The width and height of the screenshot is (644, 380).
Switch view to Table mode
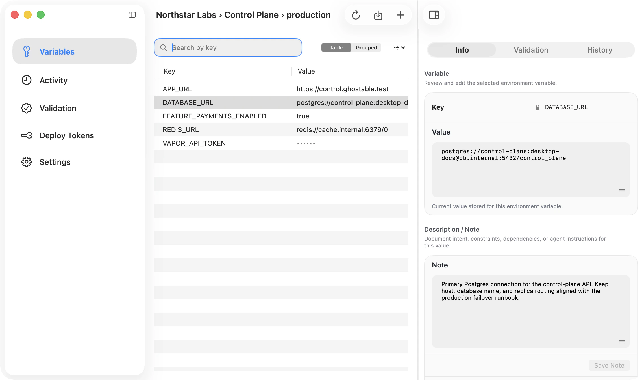pos(336,47)
